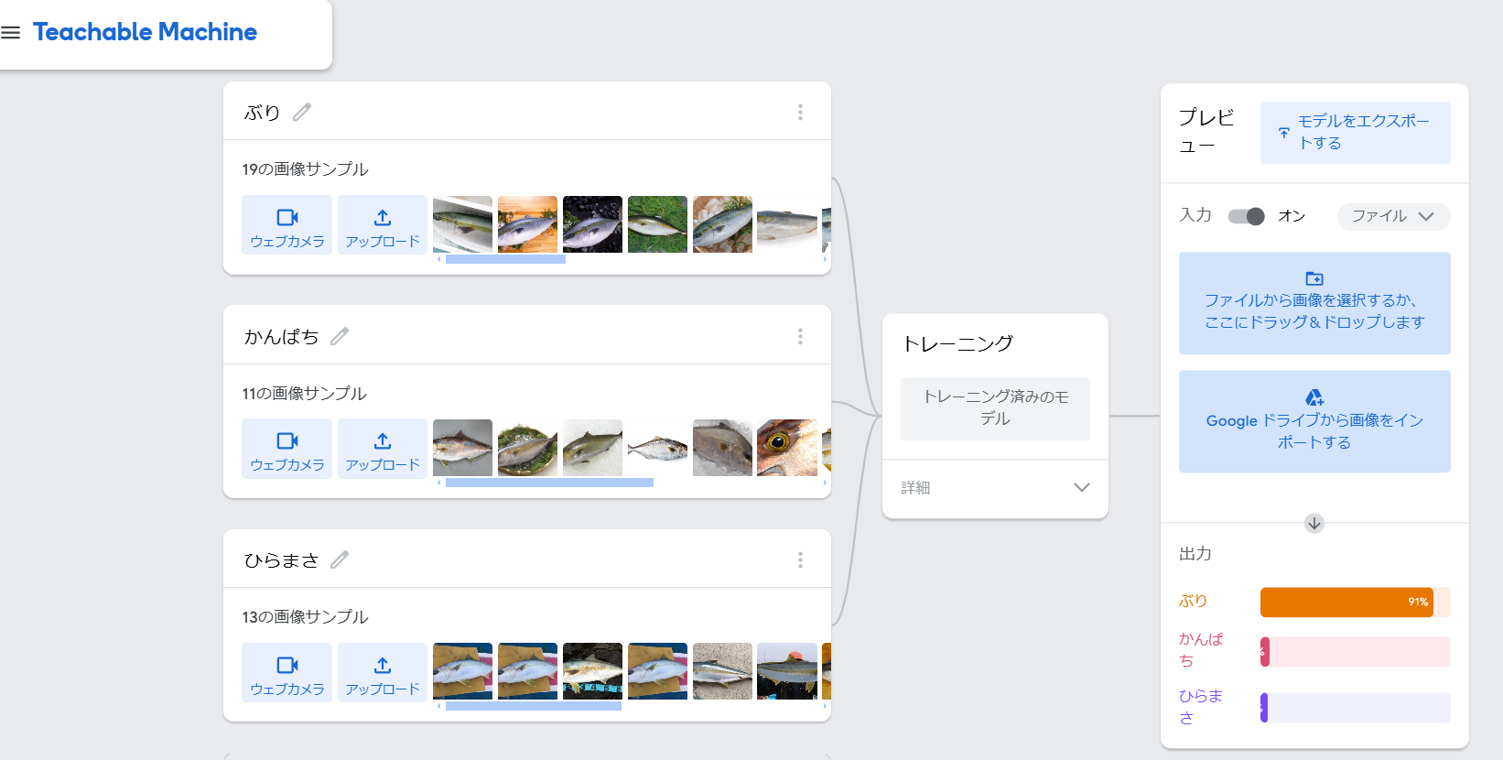Choose image from file drop zone
Viewport: 1503px width, 760px height.
(1314, 303)
